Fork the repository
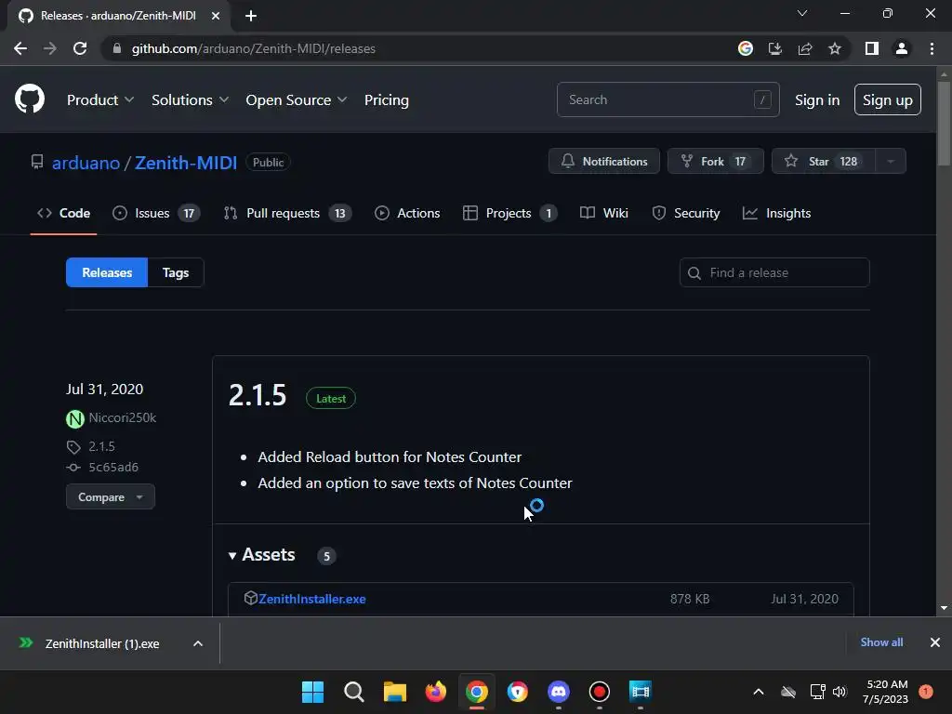952x714 pixels. click(x=715, y=162)
